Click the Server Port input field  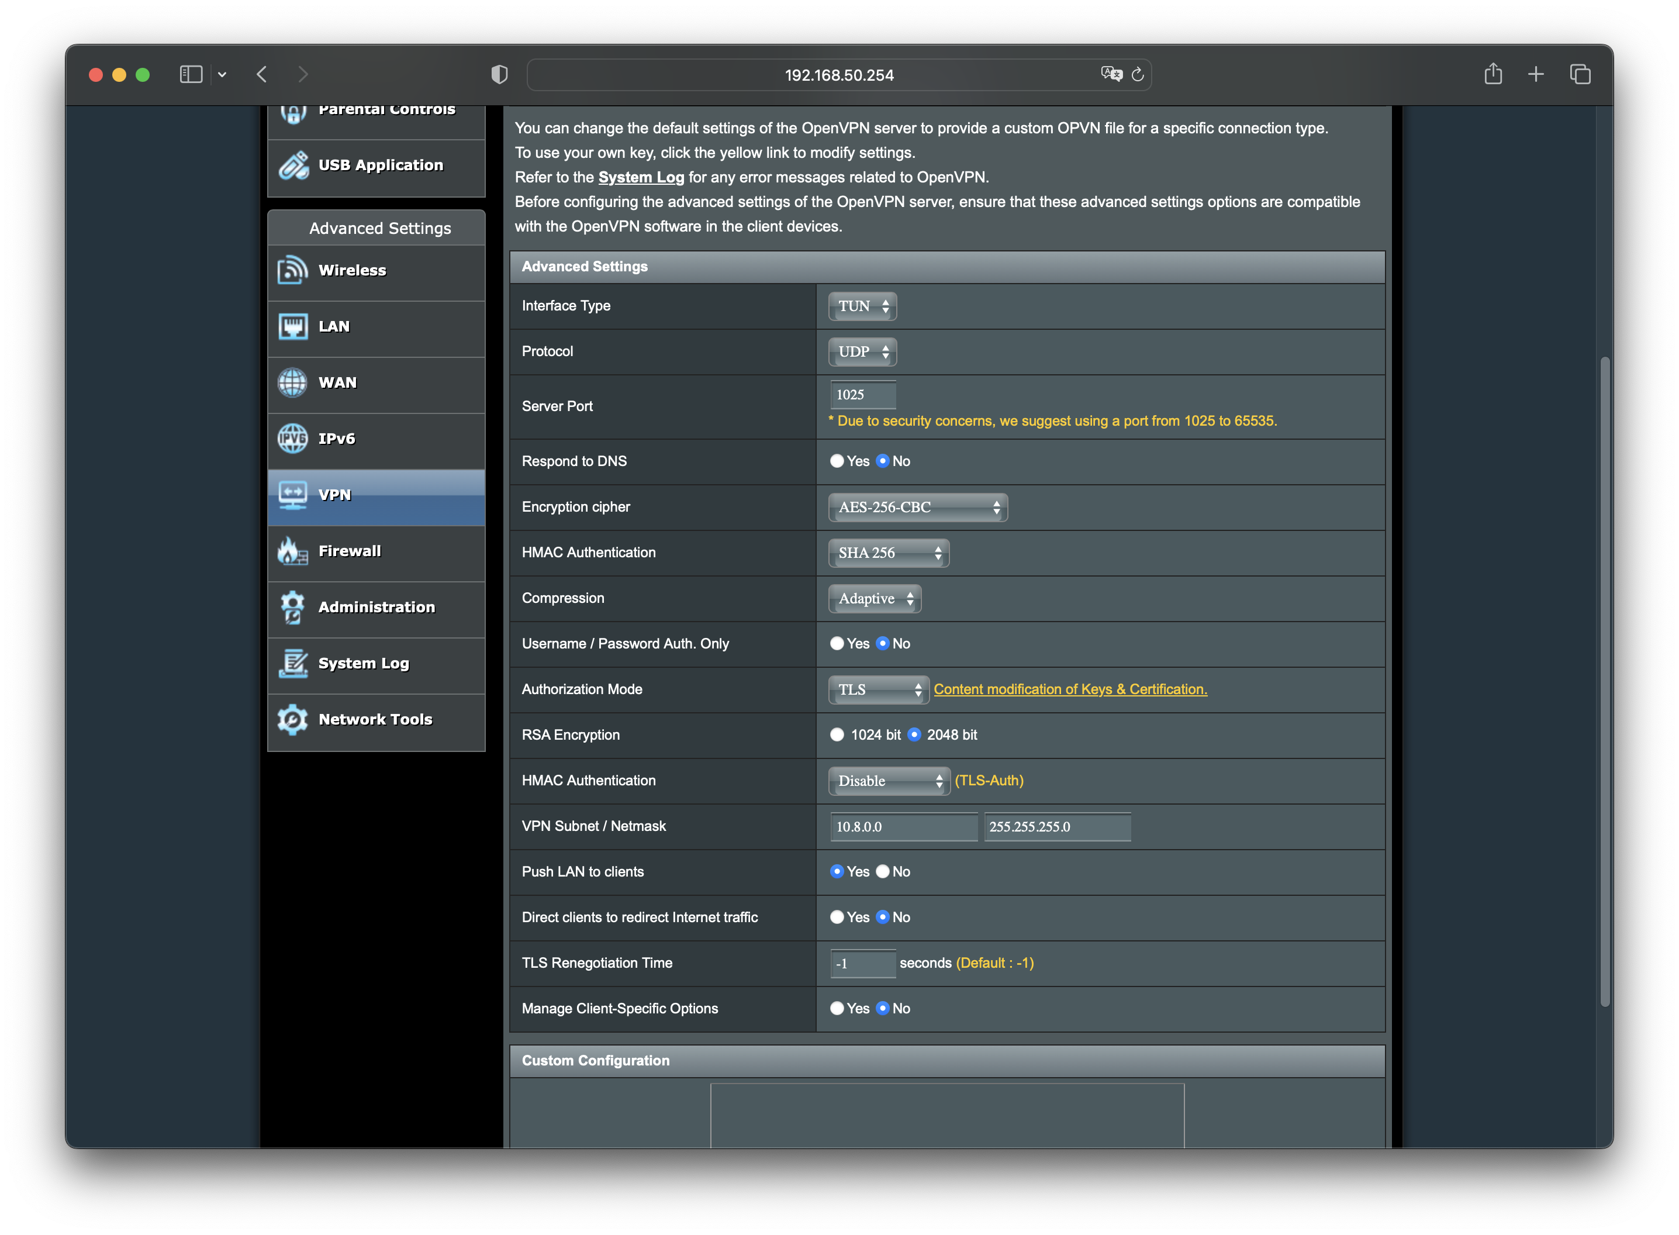[x=862, y=395]
